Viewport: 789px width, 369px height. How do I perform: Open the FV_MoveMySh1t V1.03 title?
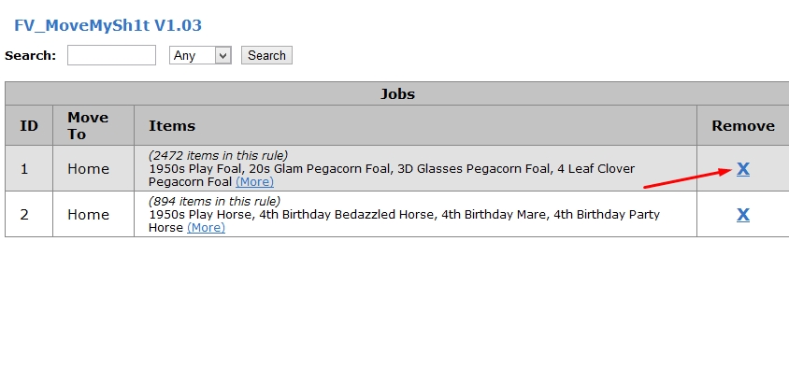108,25
